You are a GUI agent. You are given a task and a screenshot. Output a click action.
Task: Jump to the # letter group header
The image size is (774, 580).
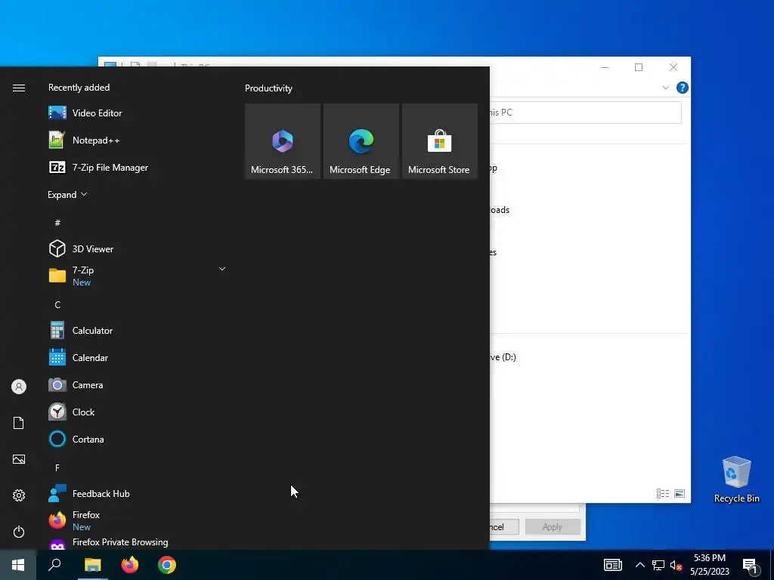57,223
